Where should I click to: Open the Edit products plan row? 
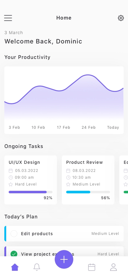click(x=64, y=234)
